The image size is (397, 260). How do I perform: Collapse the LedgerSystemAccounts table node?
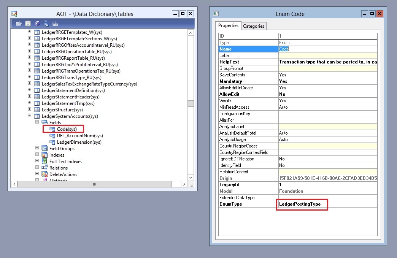[x=29, y=116]
